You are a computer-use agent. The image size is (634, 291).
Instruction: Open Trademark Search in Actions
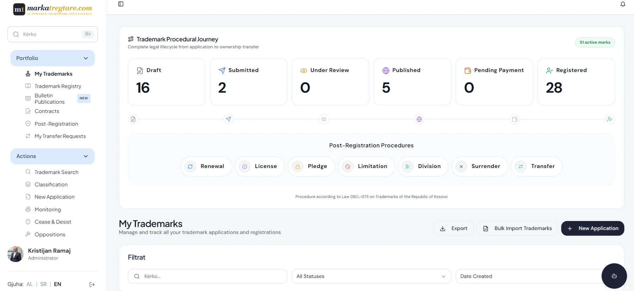(56, 172)
